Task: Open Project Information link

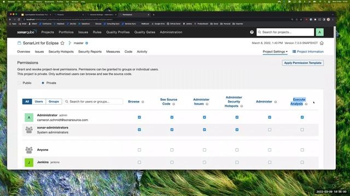Action: point(308,52)
